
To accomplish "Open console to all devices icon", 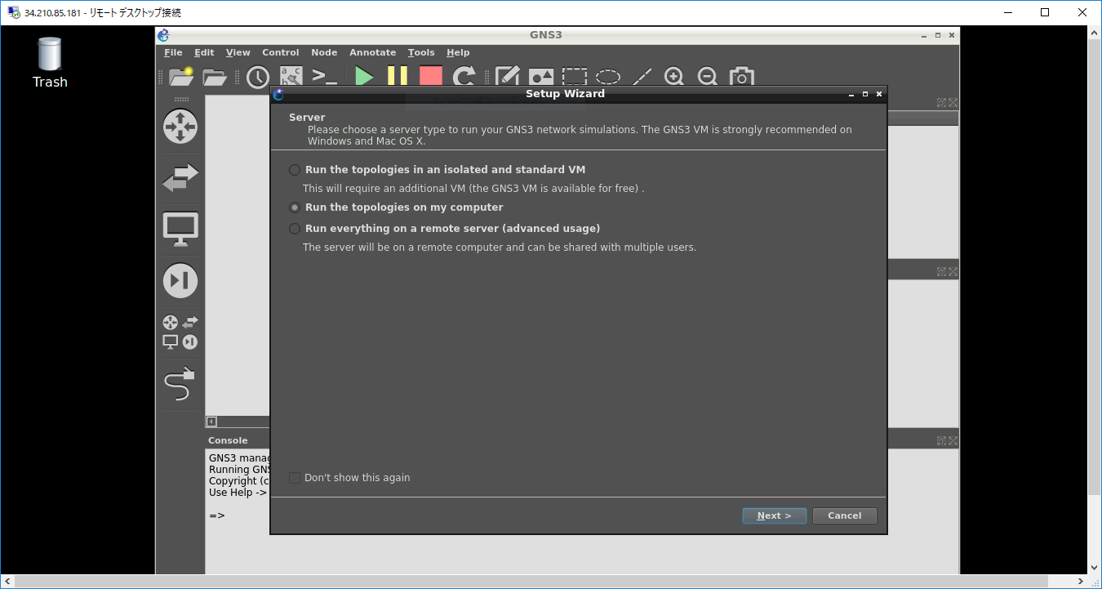I will [325, 77].
